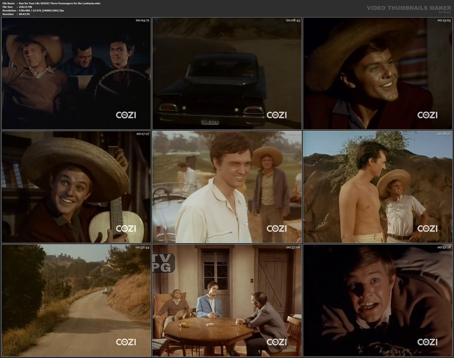Screen dimensions: 454x358
Task: Click the 00:08:43 timestamp label
Action: [293, 20]
